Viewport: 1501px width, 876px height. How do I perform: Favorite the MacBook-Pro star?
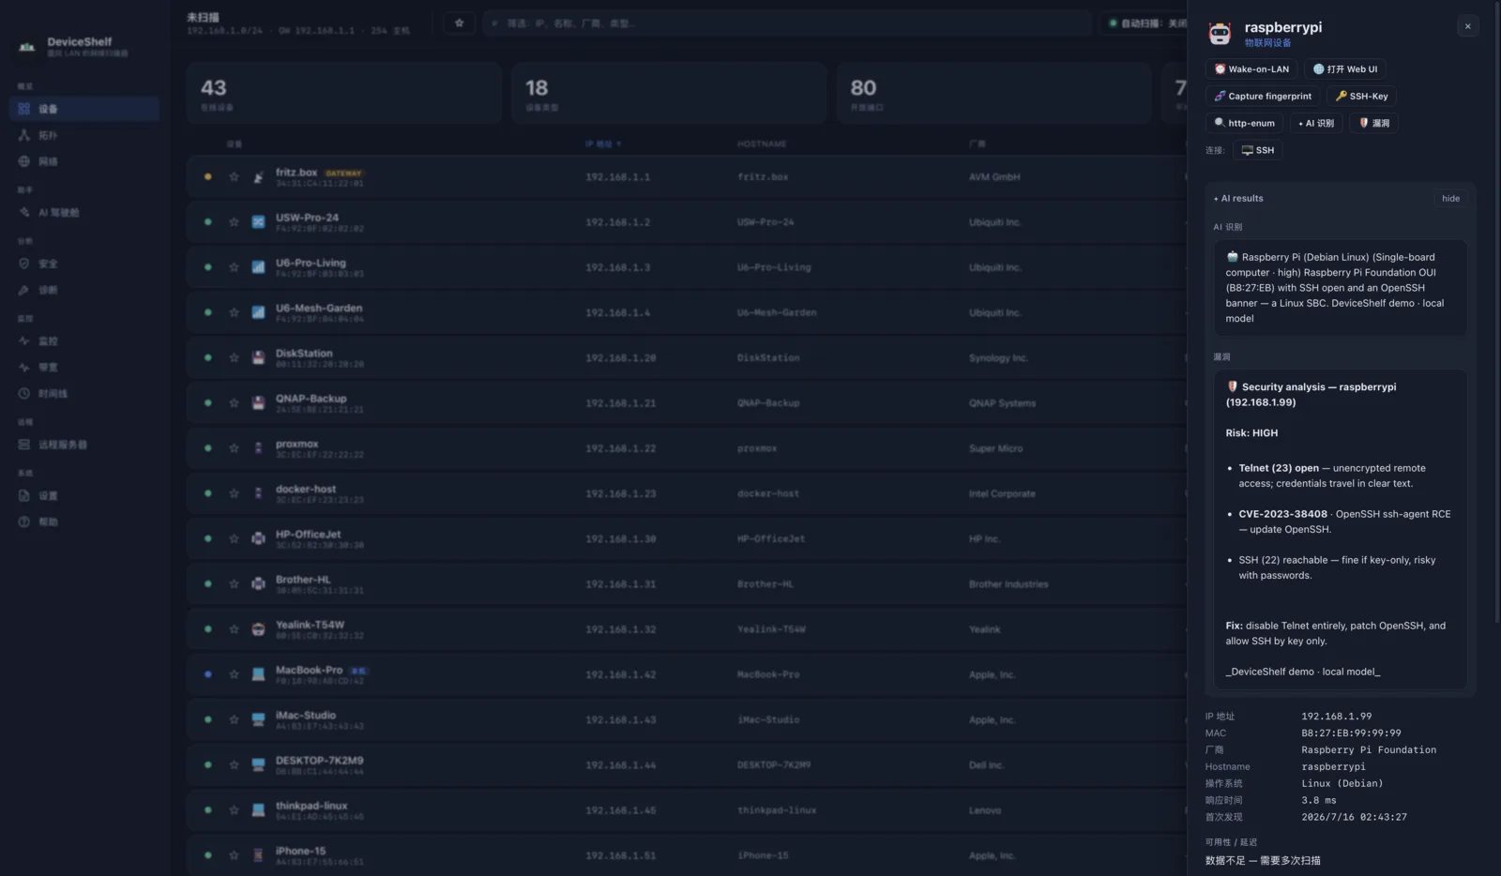pos(234,674)
